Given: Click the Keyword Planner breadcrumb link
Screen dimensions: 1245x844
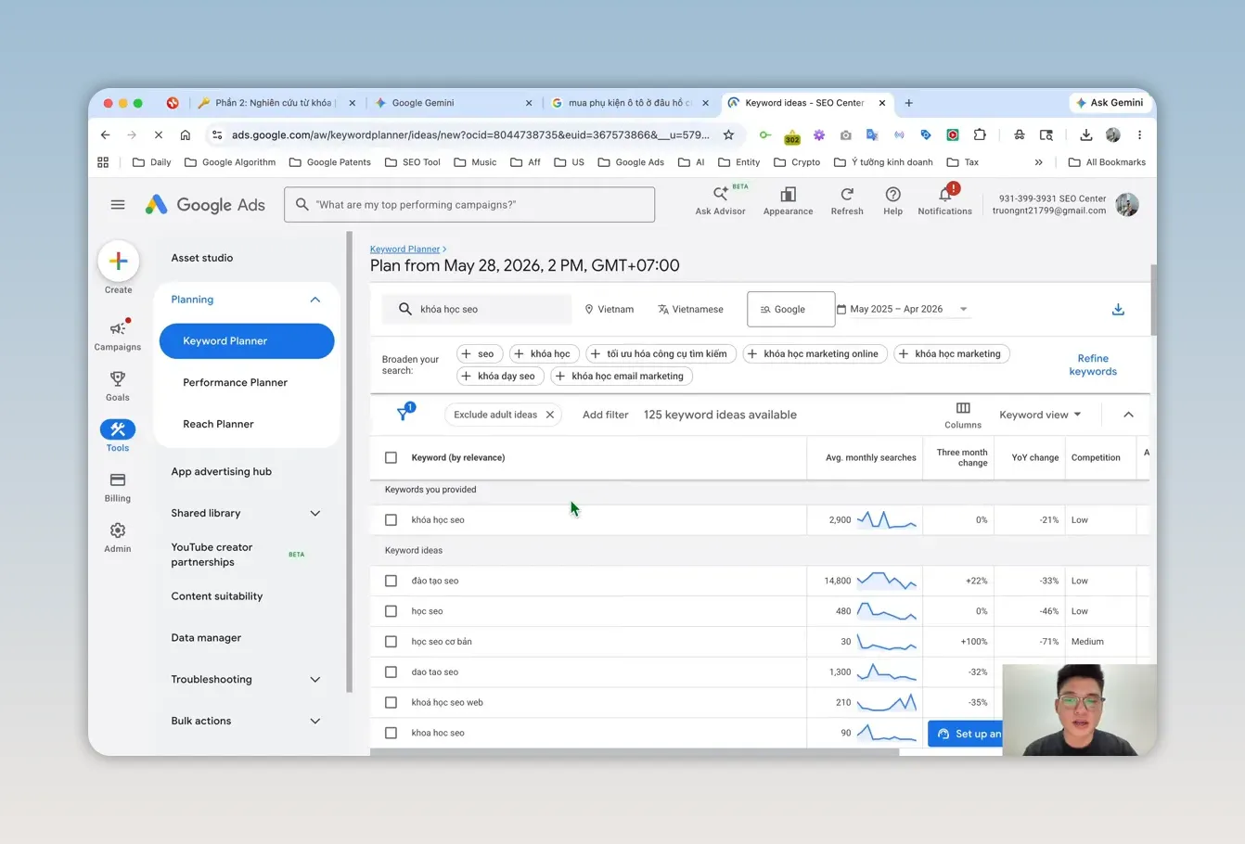Looking at the screenshot, I should 404,249.
